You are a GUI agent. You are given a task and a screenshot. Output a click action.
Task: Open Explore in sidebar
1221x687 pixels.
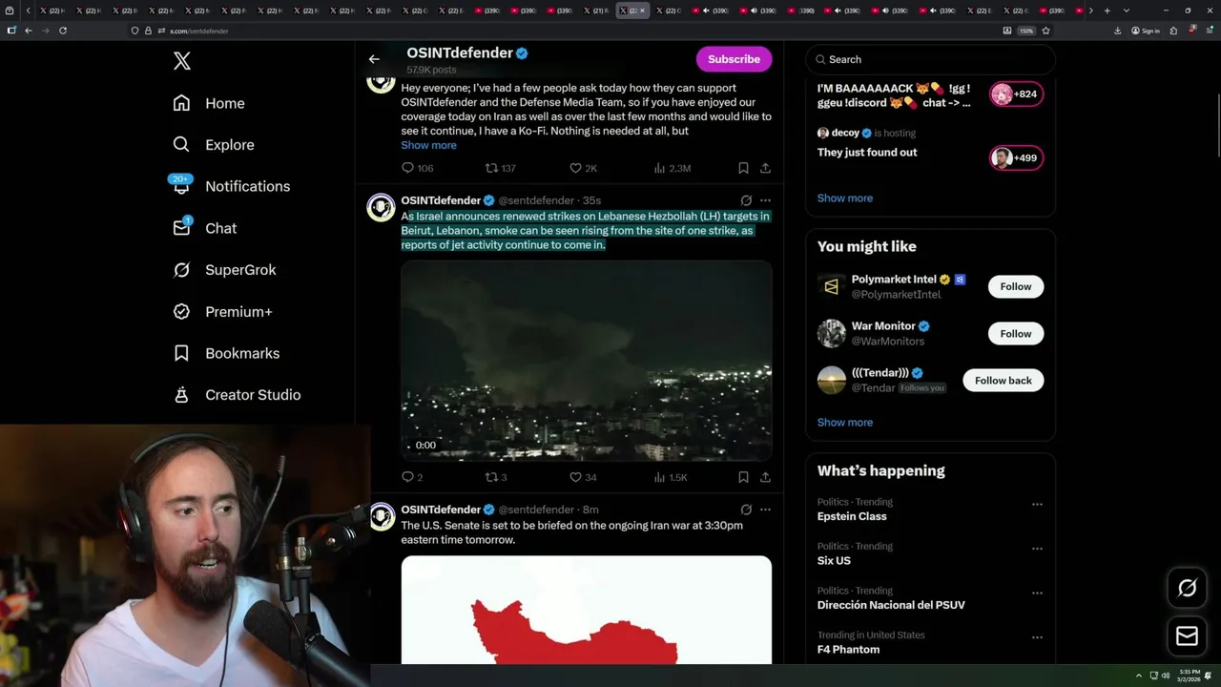pyautogui.click(x=214, y=145)
